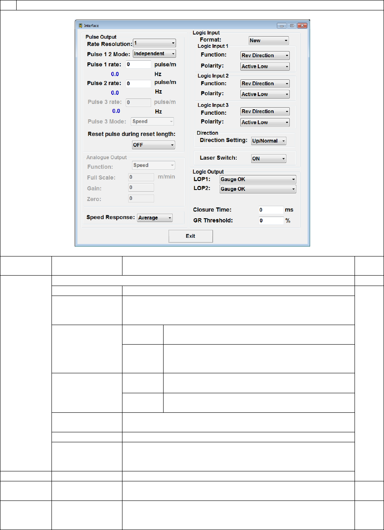Viewport: 384px width, 530px height.
Task: Open the LOP1 logic output dropdown
Action: [x=257, y=179]
